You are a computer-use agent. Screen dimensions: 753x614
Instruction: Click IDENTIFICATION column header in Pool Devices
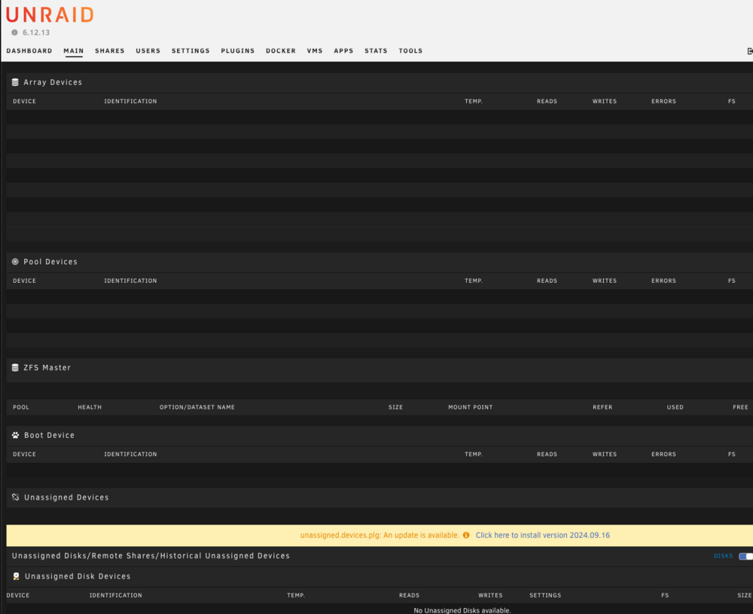pyautogui.click(x=130, y=281)
